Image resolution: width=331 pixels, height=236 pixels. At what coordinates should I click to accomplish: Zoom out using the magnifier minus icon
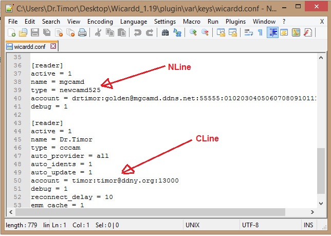click(205, 33)
